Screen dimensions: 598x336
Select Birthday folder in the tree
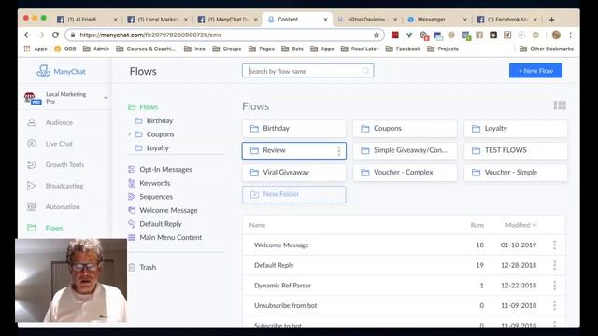pyautogui.click(x=160, y=120)
